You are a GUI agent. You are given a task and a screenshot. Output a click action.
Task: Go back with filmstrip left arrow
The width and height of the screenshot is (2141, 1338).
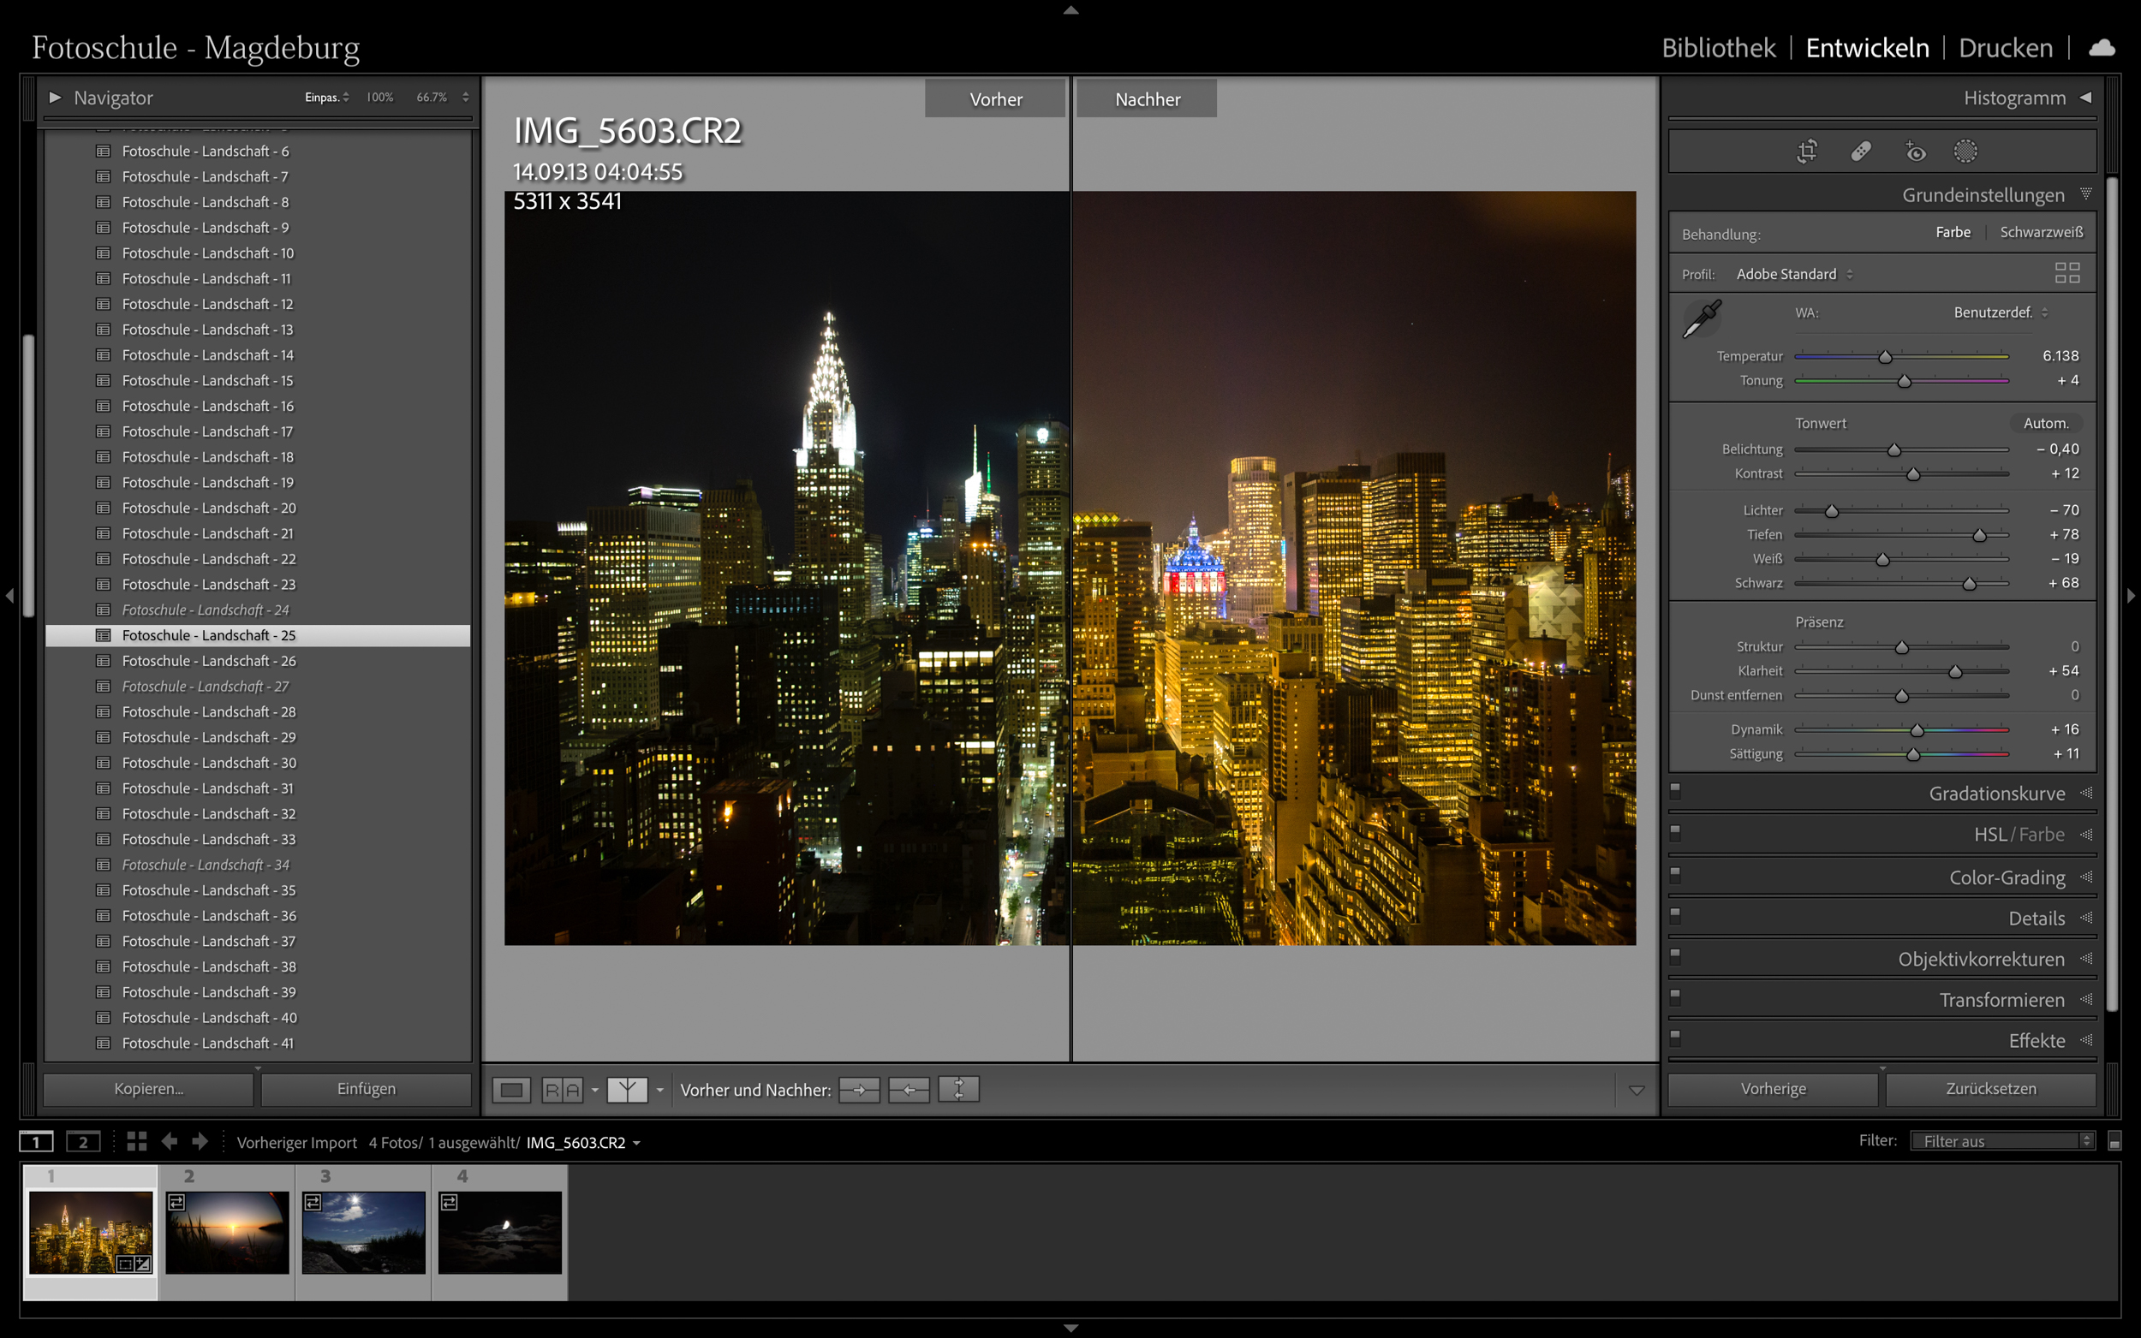(x=169, y=1142)
